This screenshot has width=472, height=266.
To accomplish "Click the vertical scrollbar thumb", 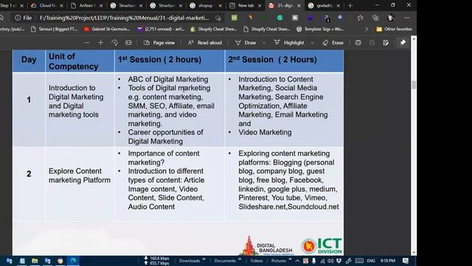I will [414, 85].
